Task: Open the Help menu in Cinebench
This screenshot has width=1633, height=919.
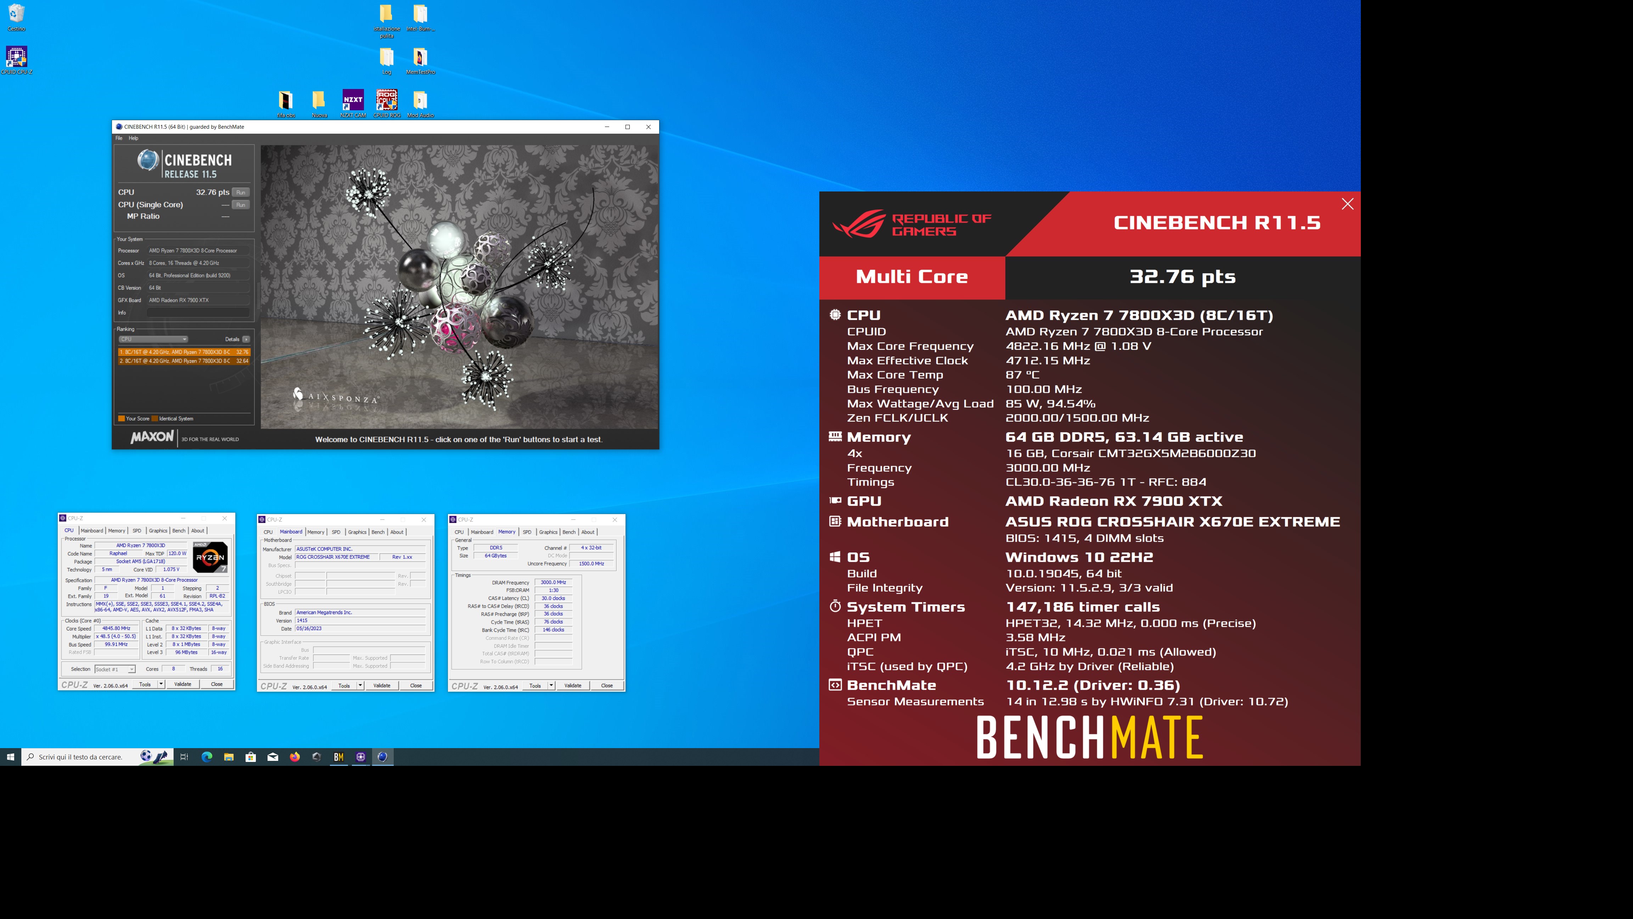Action: click(133, 138)
